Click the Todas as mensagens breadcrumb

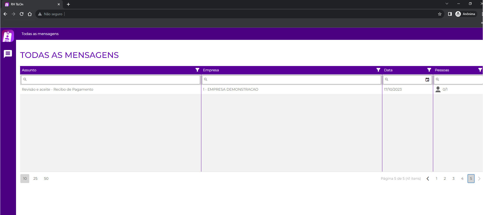40,34
